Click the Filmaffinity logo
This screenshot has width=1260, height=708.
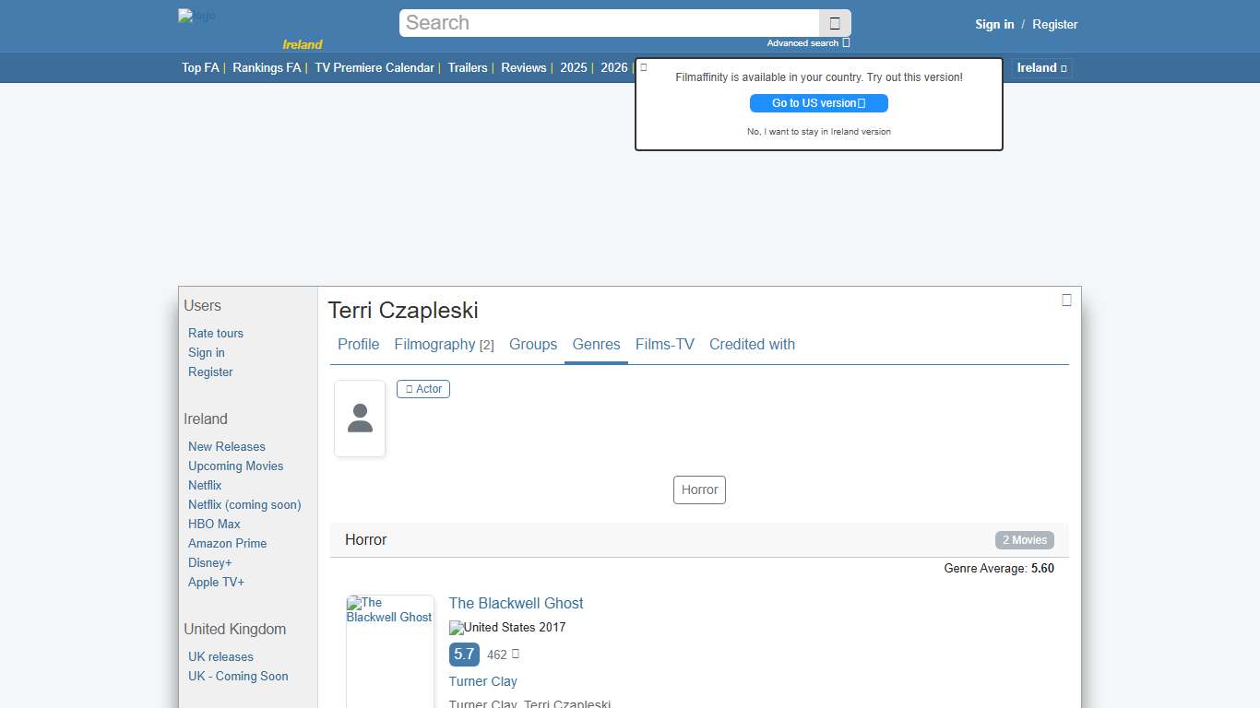196,17
